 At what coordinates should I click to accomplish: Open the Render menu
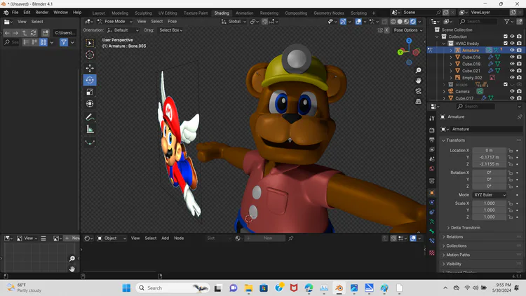[x=42, y=13]
